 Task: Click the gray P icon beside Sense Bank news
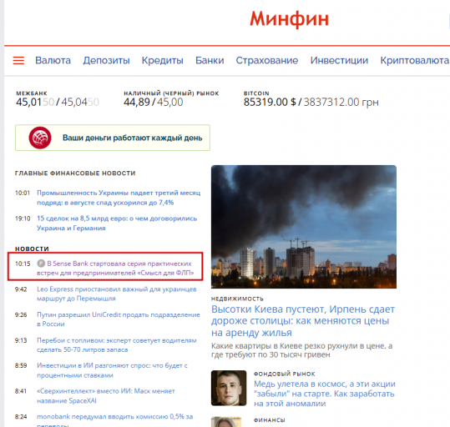click(x=41, y=264)
